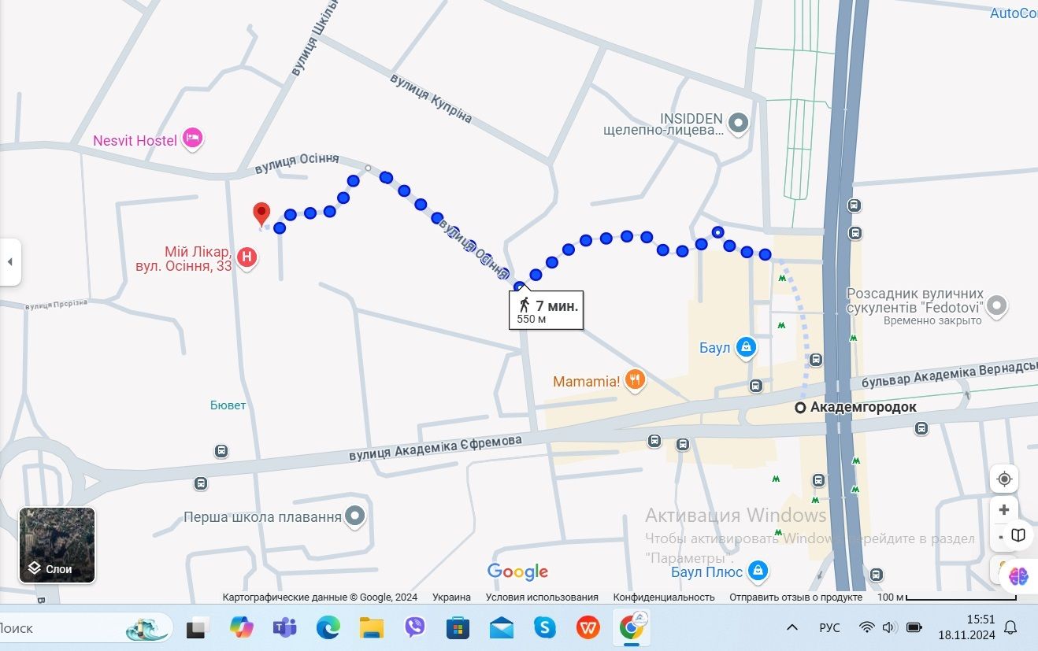Show hidden tray icons chevron
1038x651 pixels.
click(792, 627)
